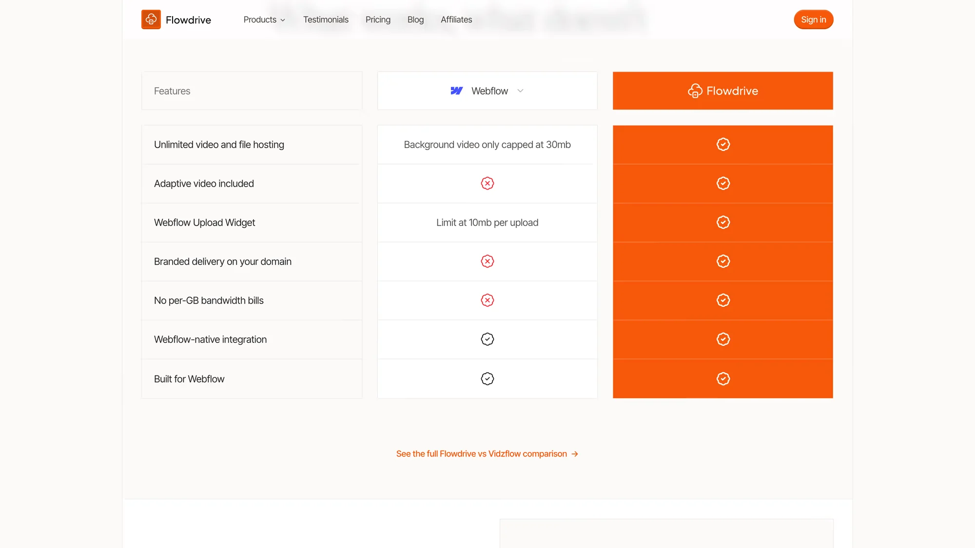The image size is (975, 548).
Task: Select the 'Built for Webflow' feature label
Action: coord(189,379)
